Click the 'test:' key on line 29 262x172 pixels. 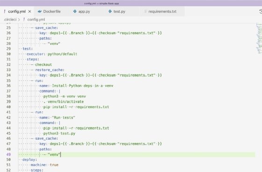pyautogui.click(x=28, y=49)
